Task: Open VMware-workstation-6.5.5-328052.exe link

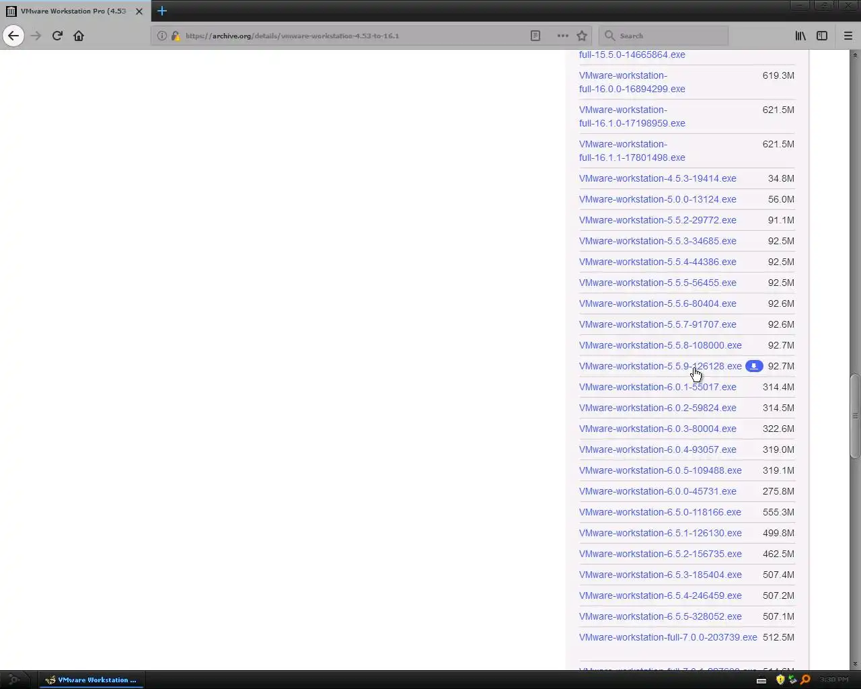Action: point(661,616)
